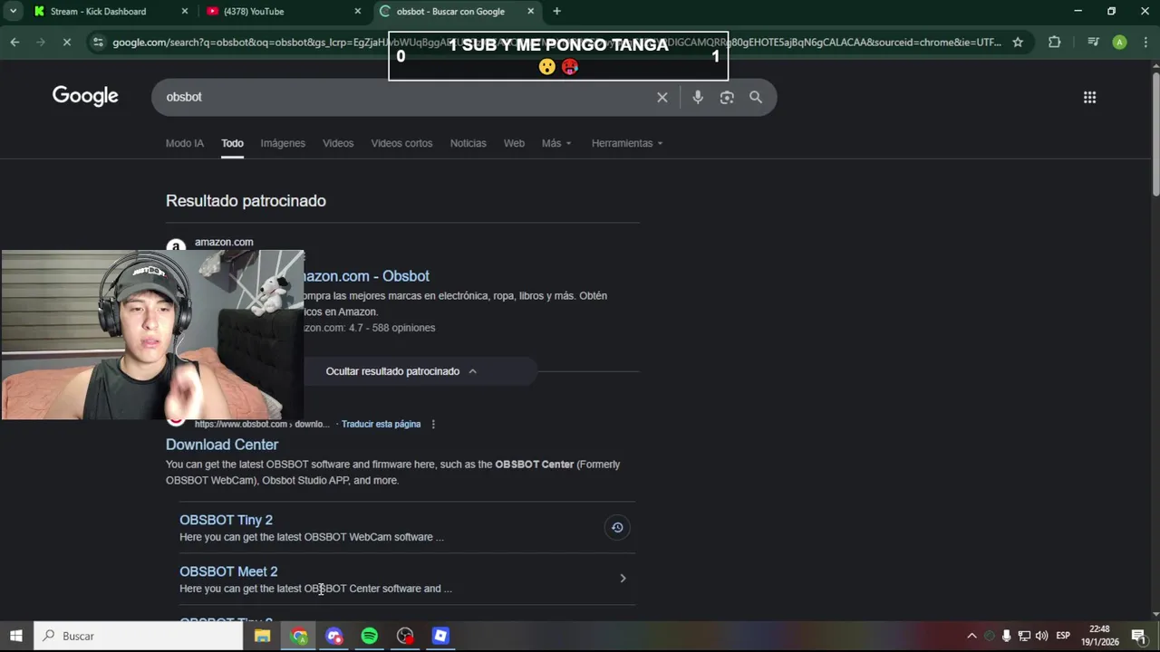Switch to the YouTube tab

click(281, 11)
